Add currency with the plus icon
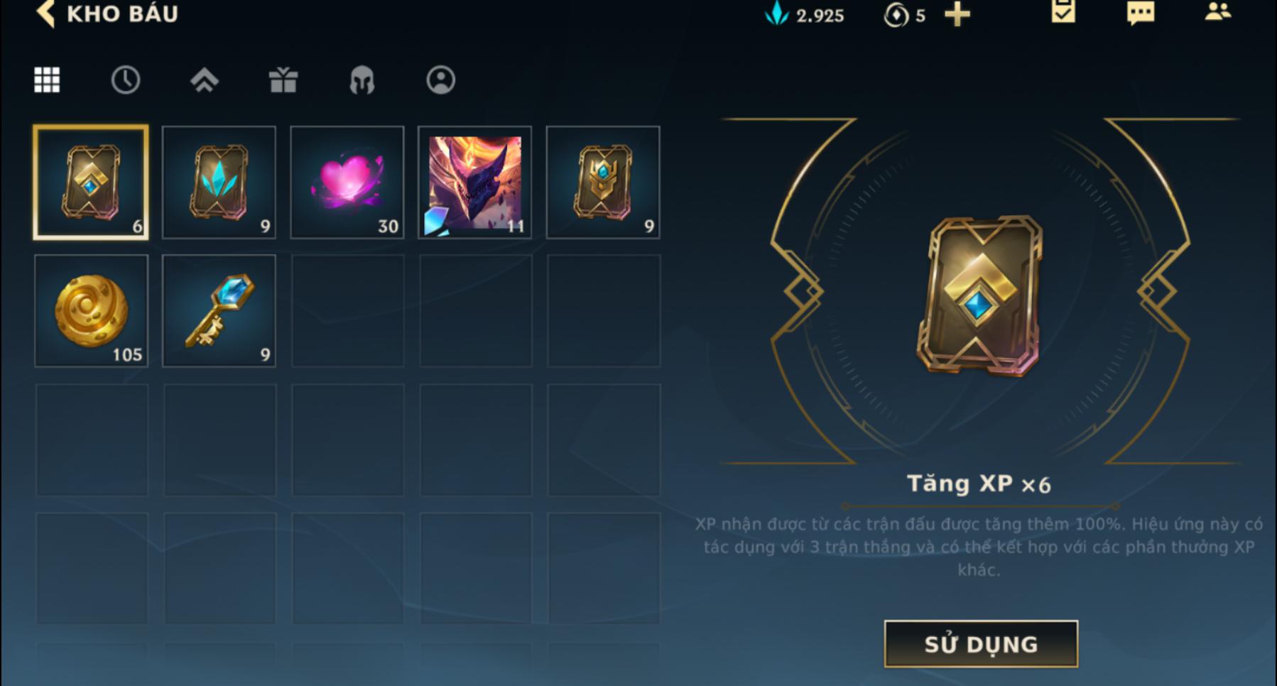The image size is (1277, 686). (957, 14)
